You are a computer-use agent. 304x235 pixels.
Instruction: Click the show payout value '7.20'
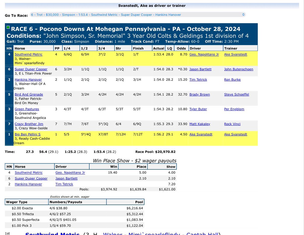tap(172, 184)
